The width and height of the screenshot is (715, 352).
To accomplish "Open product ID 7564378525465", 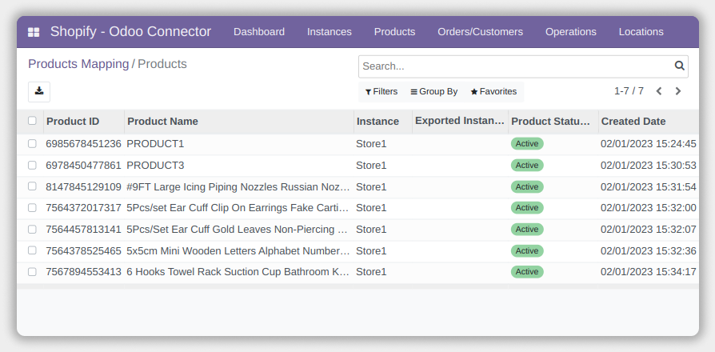I will [83, 250].
